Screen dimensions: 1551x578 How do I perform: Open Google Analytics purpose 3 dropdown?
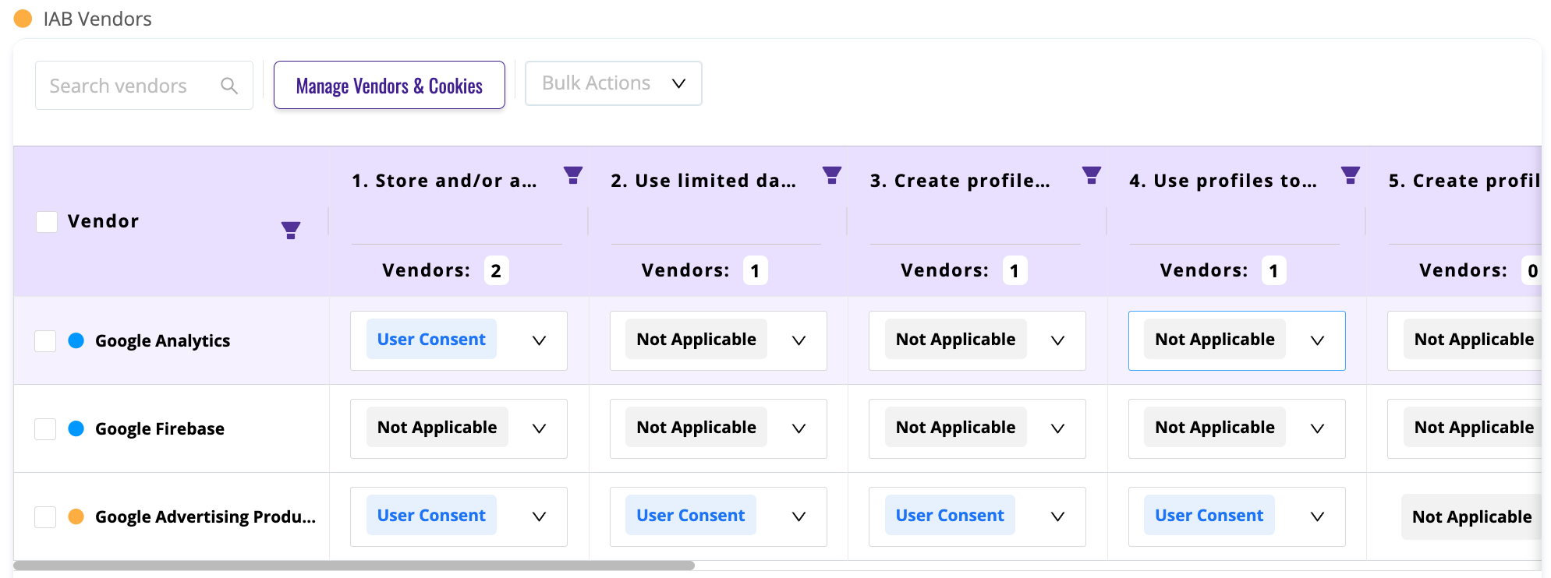[x=977, y=340]
